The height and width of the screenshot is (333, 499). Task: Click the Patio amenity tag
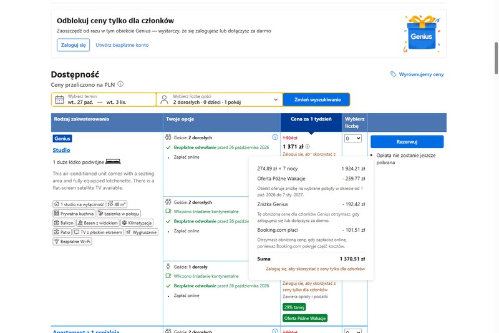coord(62,232)
